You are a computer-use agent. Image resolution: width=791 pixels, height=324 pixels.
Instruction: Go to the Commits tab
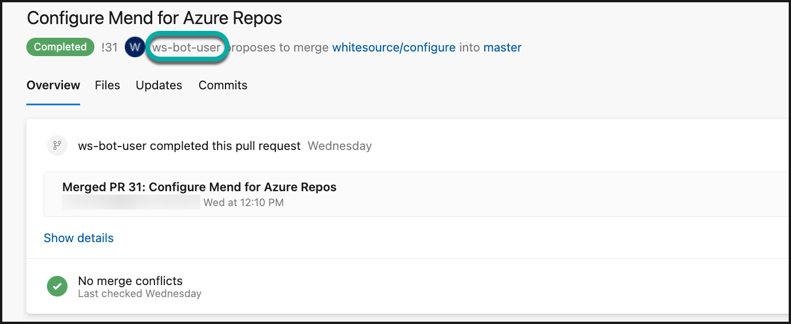(223, 85)
